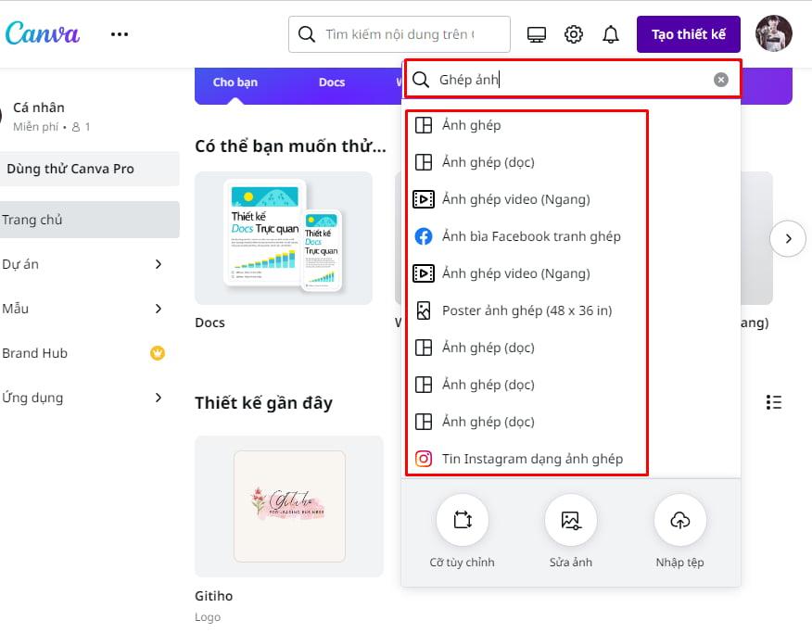Click the magnifier in 'Ghép ảnh' search
This screenshot has width=812, height=633.
(421, 80)
